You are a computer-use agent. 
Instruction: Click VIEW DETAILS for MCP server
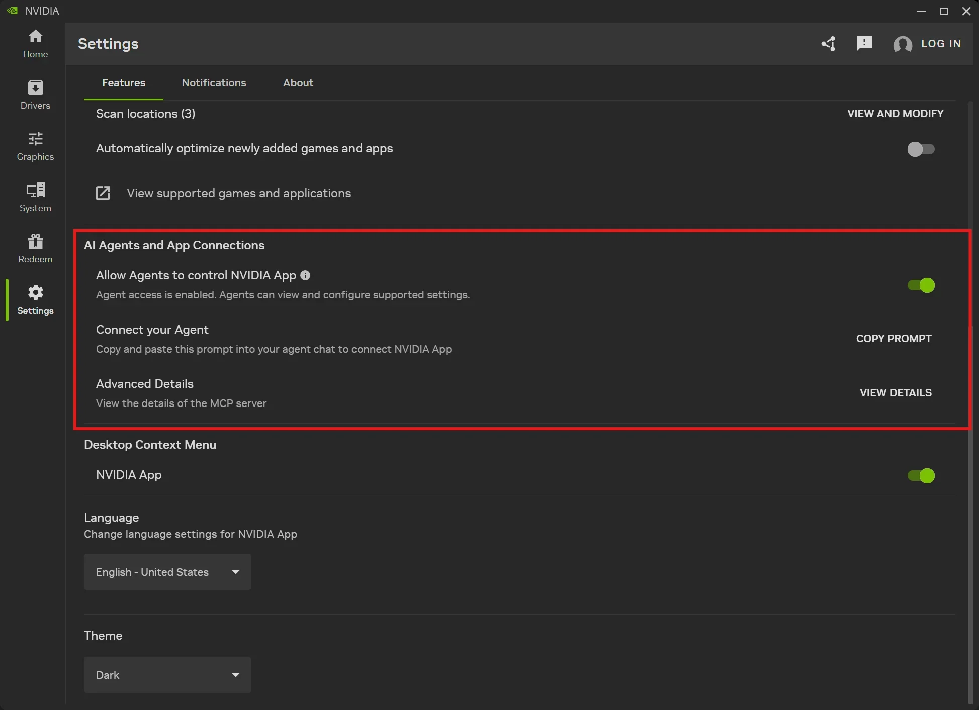pyautogui.click(x=896, y=393)
